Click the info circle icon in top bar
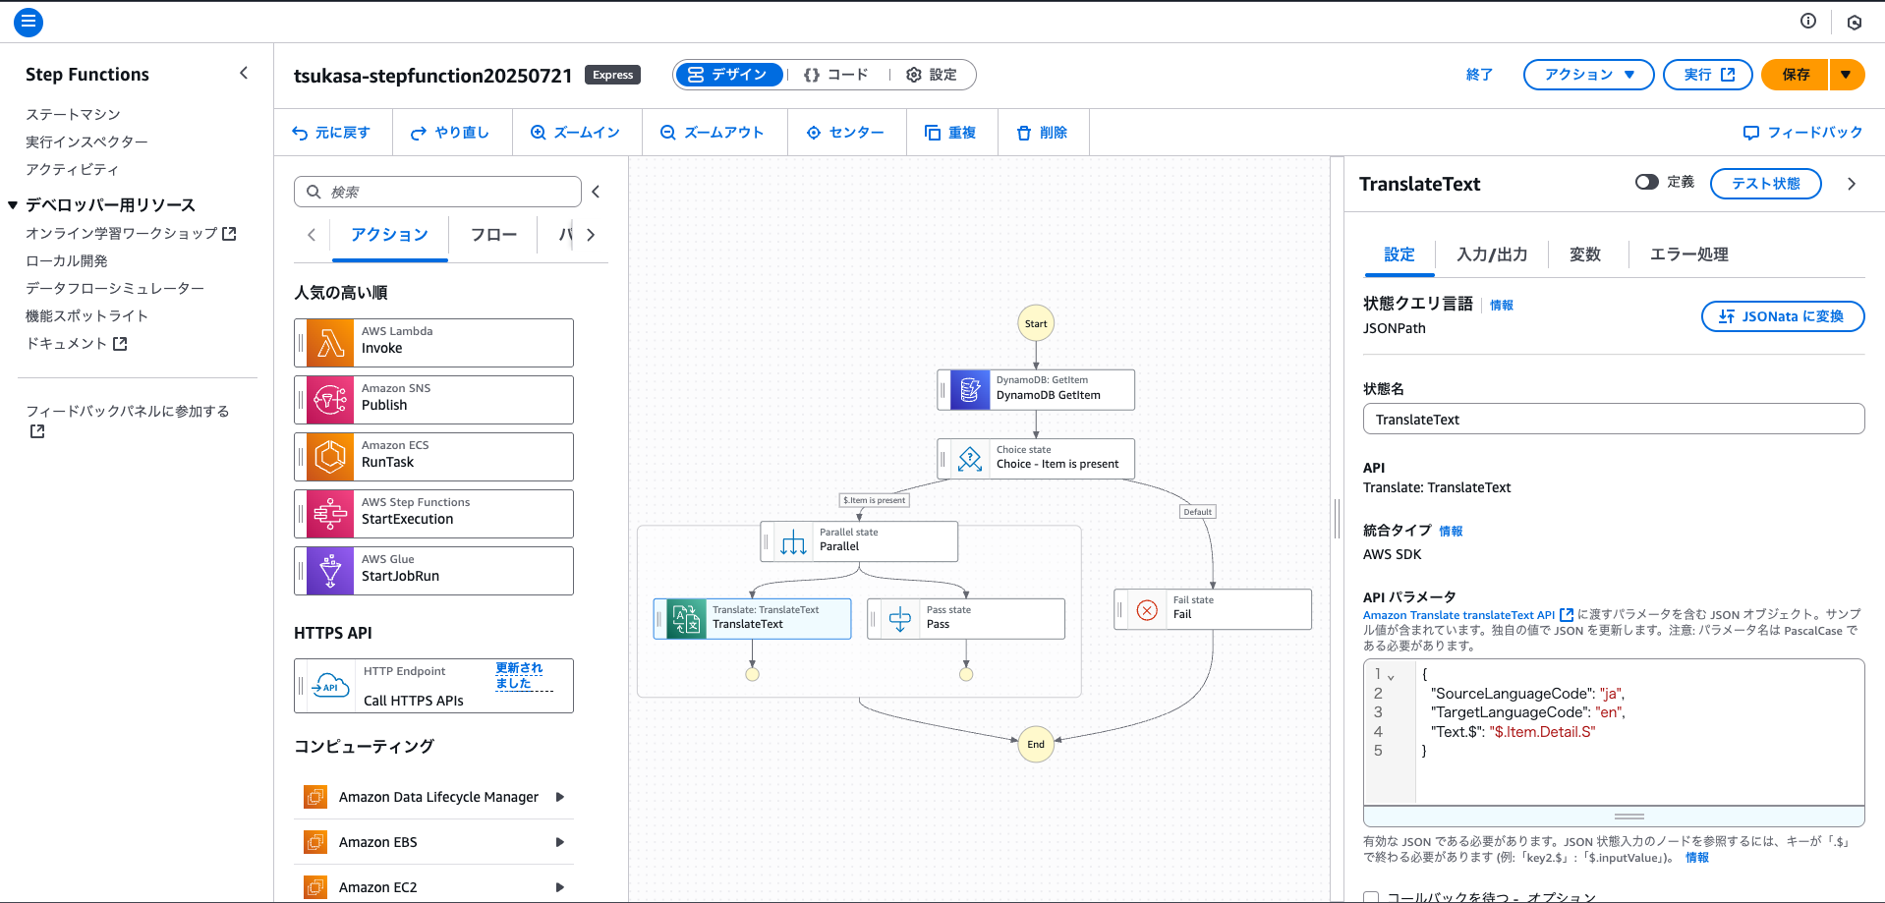This screenshot has width=1885, height=903. (1808, 21)
